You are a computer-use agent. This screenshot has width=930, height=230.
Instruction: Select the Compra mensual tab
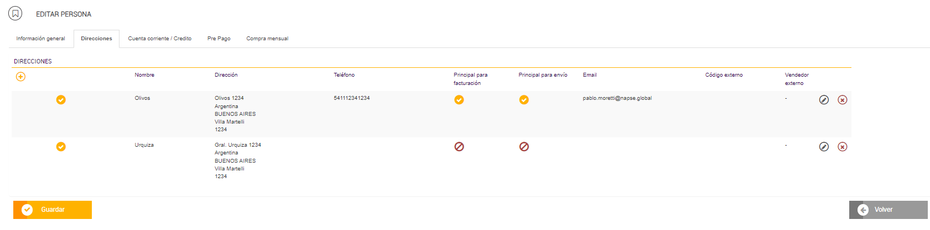pyautogui.click(x=267, y=39)
